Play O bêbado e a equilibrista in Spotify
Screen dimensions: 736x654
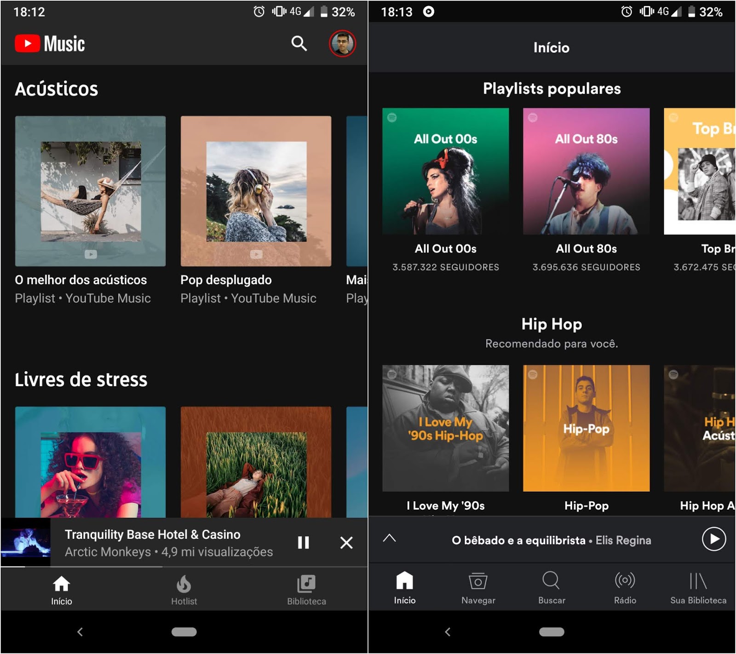(714, 539)
